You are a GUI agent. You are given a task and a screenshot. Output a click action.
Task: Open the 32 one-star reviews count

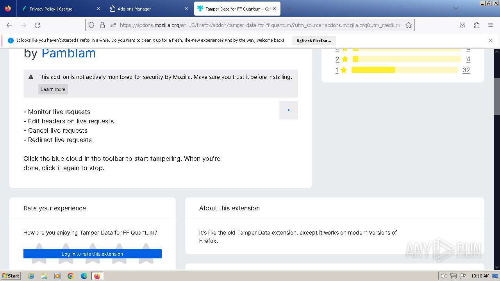pos(466,70)
